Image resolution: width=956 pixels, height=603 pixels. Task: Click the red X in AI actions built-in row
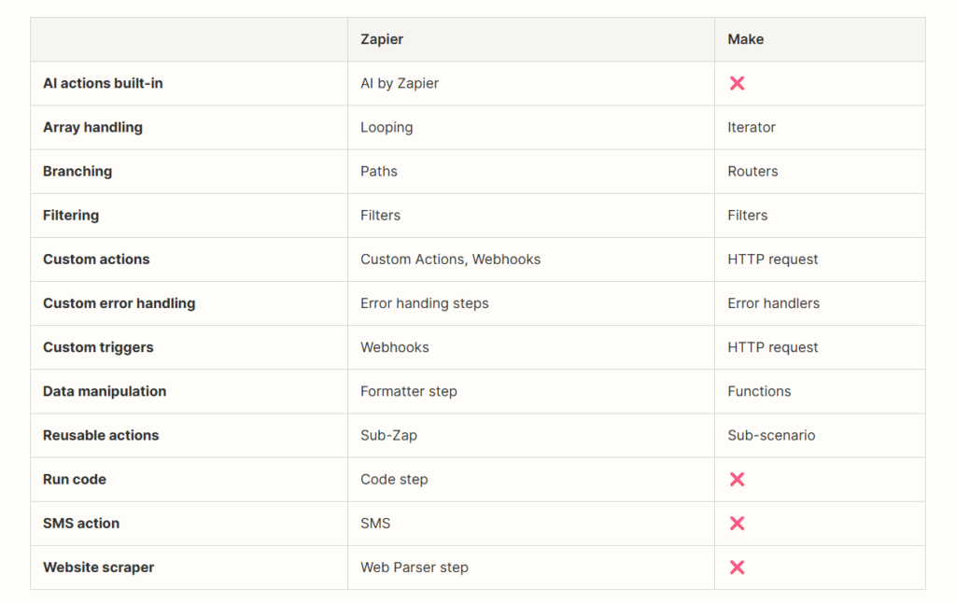point(738,83)
